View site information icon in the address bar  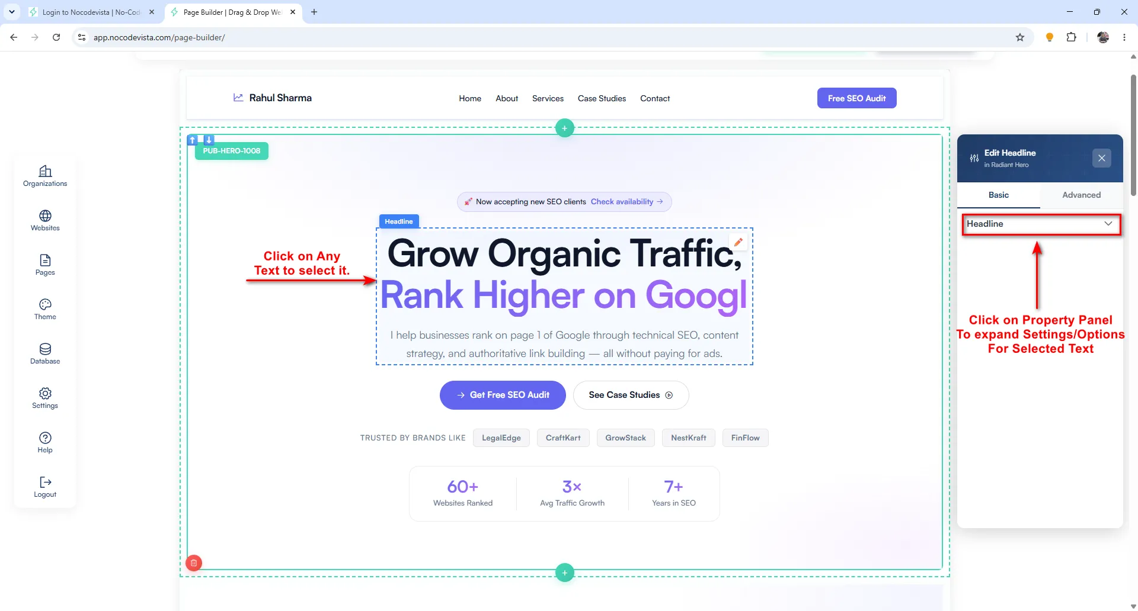tap(82, 37)
